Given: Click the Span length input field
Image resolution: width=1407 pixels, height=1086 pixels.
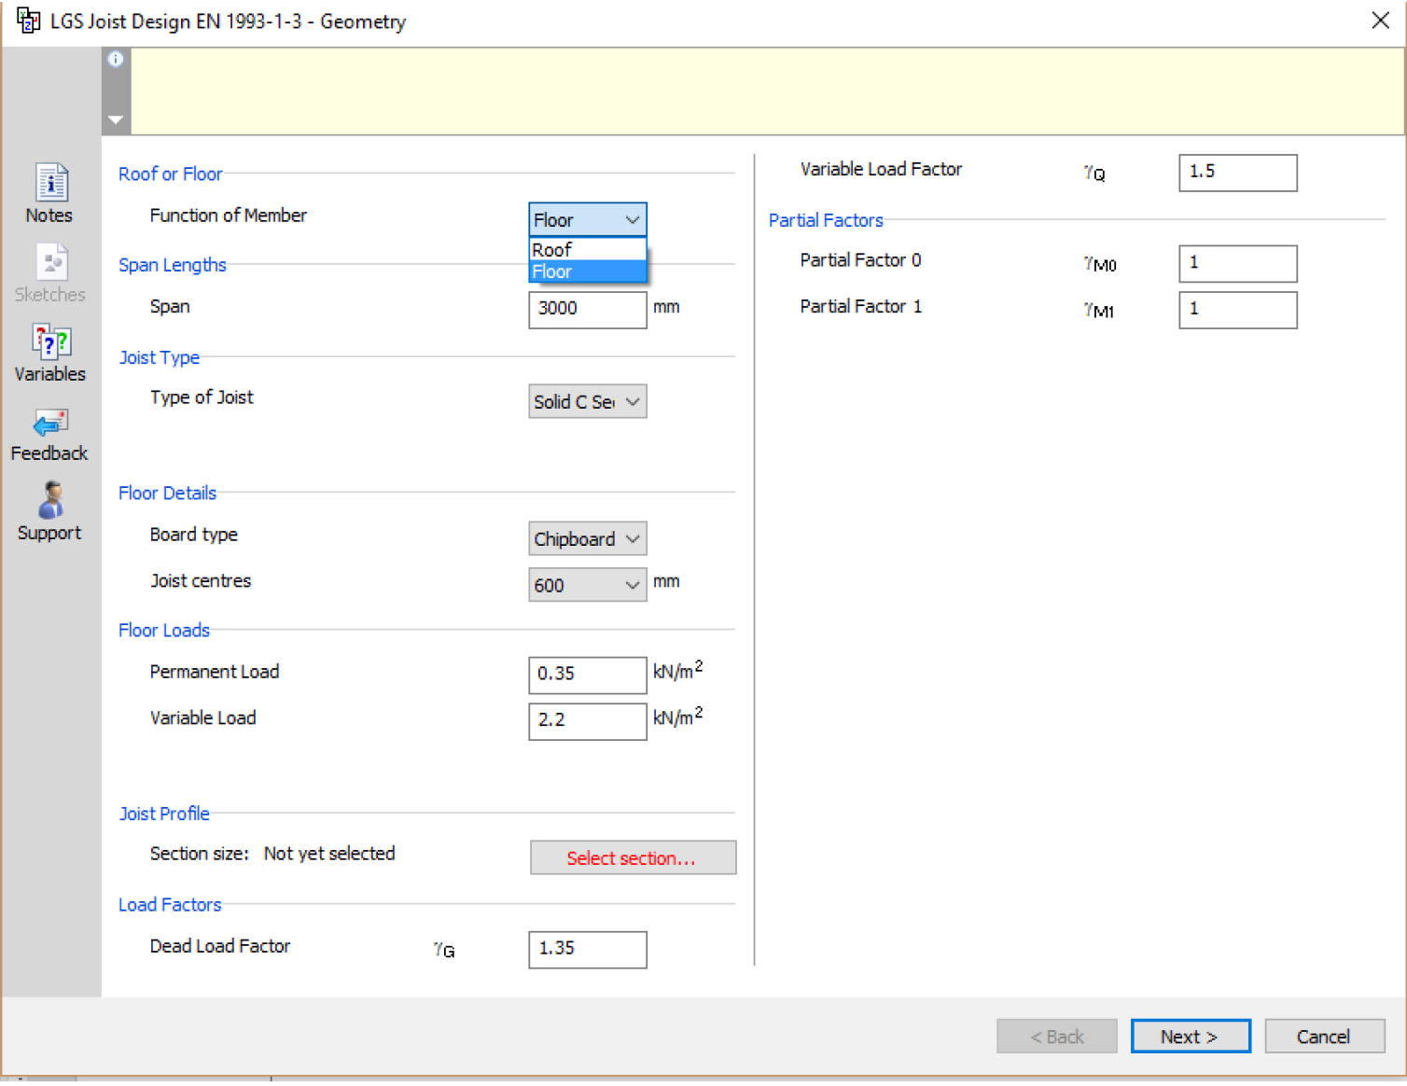Looking at the screenshot, I should click(x=587, y=309).
